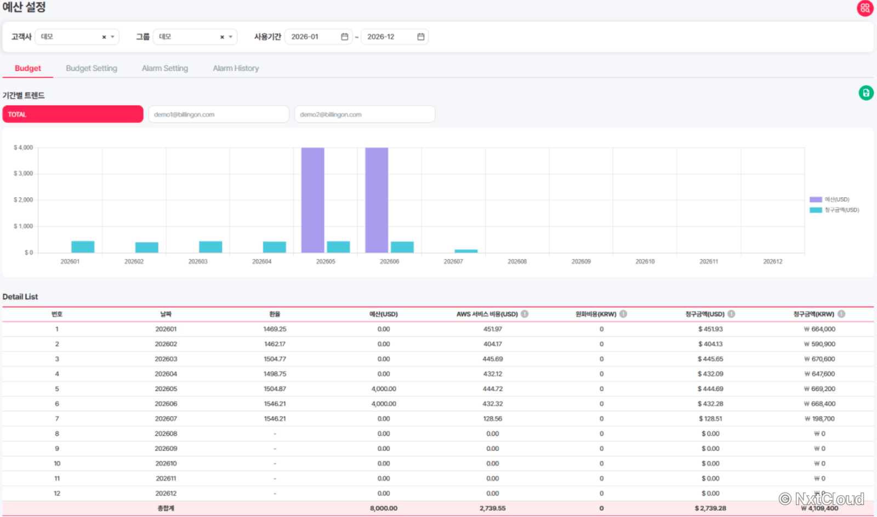The width and height of the screenshot is (877, 517).
Task: Toggle the 청구금액(USD) teal legend swatch
Action: tap(816, 210)
